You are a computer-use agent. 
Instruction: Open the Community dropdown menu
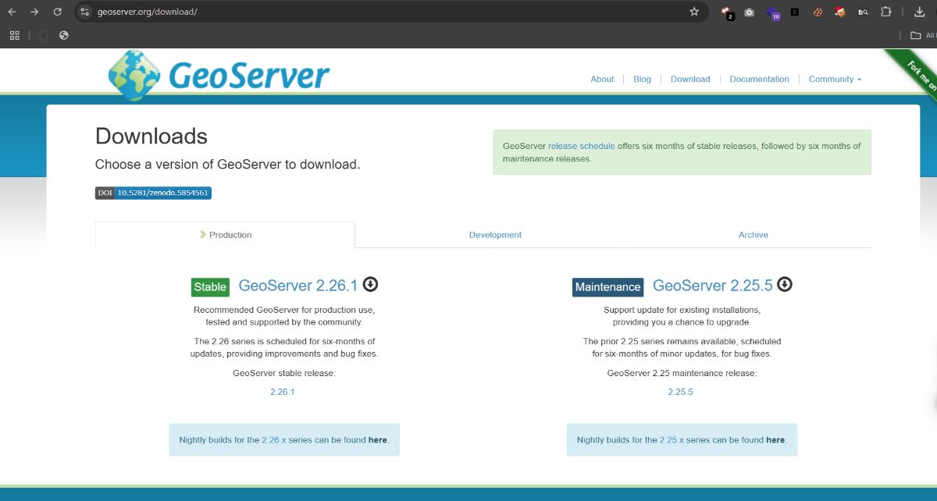coord(834,79)
